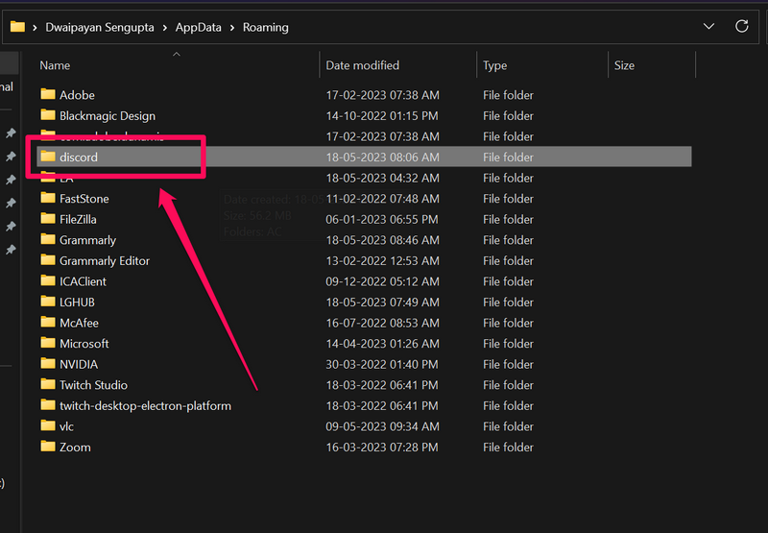768x533 pixels.
Task: Click the NVIDIA folder icon
Action: (x=48, y=364)
